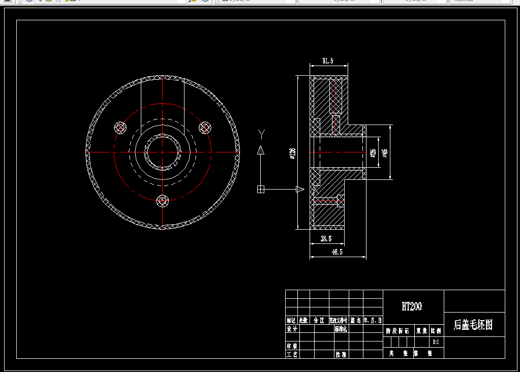This screenshot has width=520, height=372.
Task: Click the 标记 header cell
Action: [291, 320]
